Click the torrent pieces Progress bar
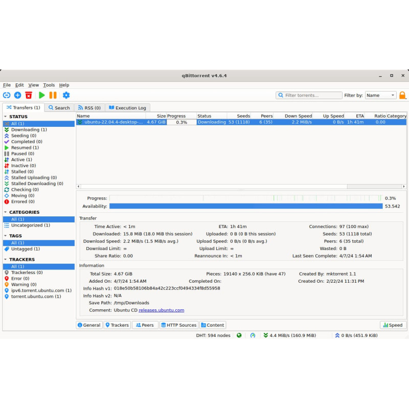 [x=246, y=198]
